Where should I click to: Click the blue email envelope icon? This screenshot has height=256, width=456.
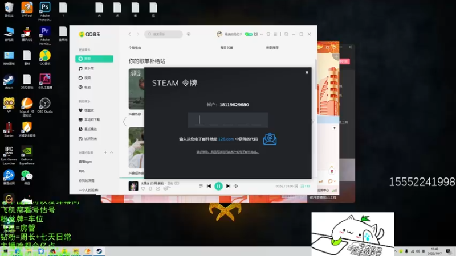click(270, 139)
